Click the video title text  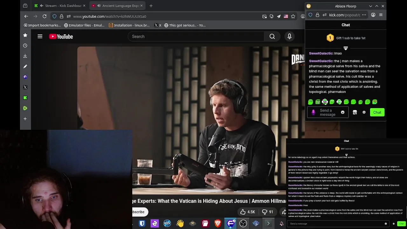pyautogui.click(x=209, y=201)
